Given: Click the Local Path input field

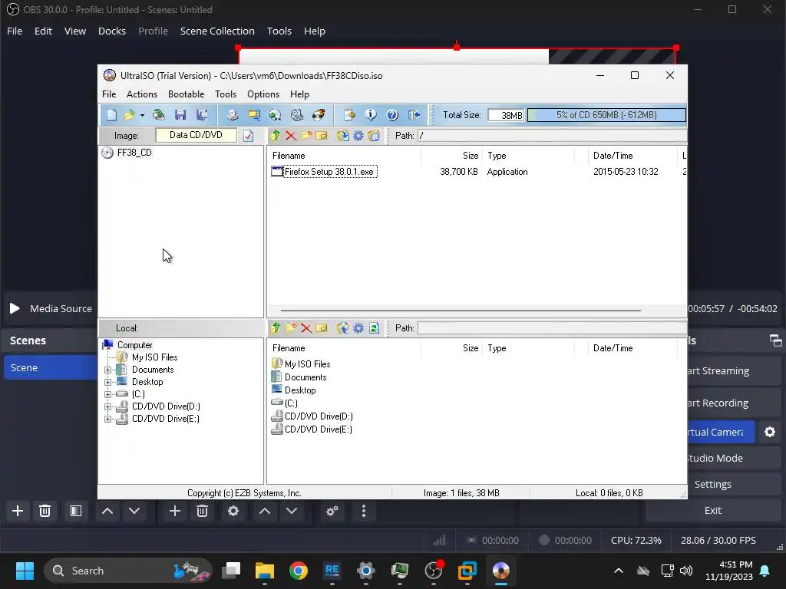Looking at the screenshot, I should 552,328.
